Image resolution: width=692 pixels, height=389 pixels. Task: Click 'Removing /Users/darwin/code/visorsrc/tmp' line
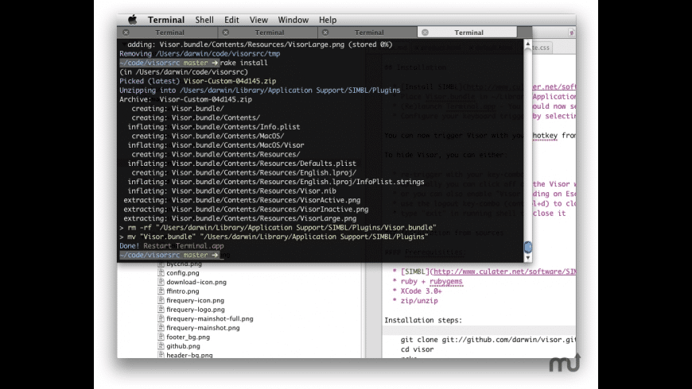point(200,54)
